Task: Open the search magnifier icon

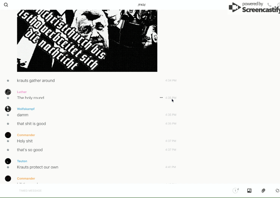Action: [x=6, y=5]
